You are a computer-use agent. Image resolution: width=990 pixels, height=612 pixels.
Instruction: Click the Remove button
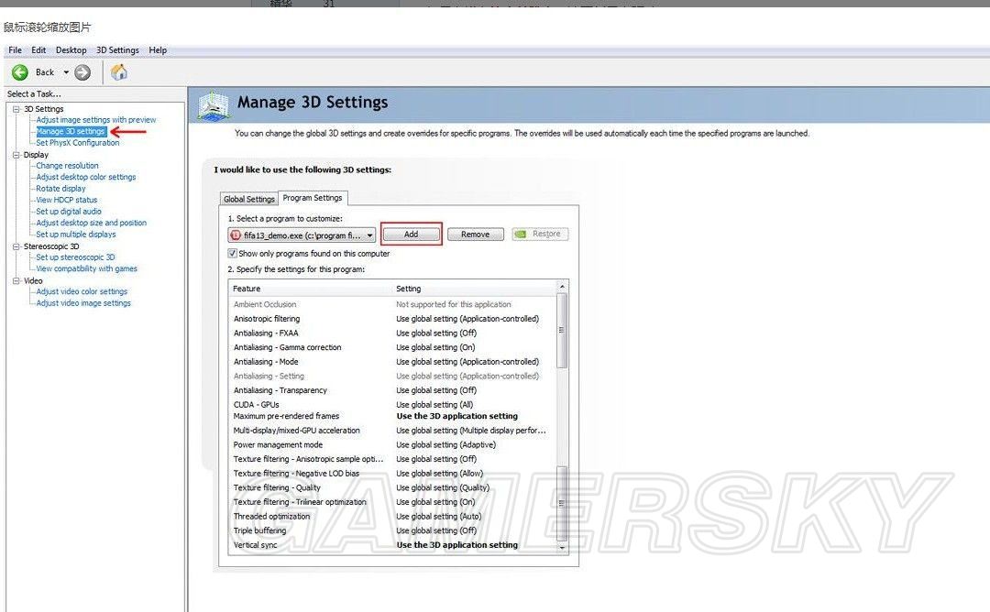point(476,234)
